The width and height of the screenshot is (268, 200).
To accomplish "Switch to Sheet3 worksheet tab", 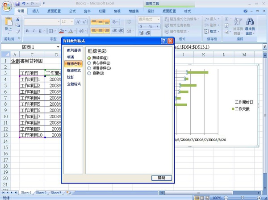I will pyautogui.click(x=56, y=193).
